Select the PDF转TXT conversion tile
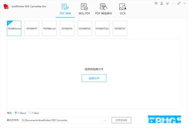The width and height of the screenshot is (188, 128). 120,28
